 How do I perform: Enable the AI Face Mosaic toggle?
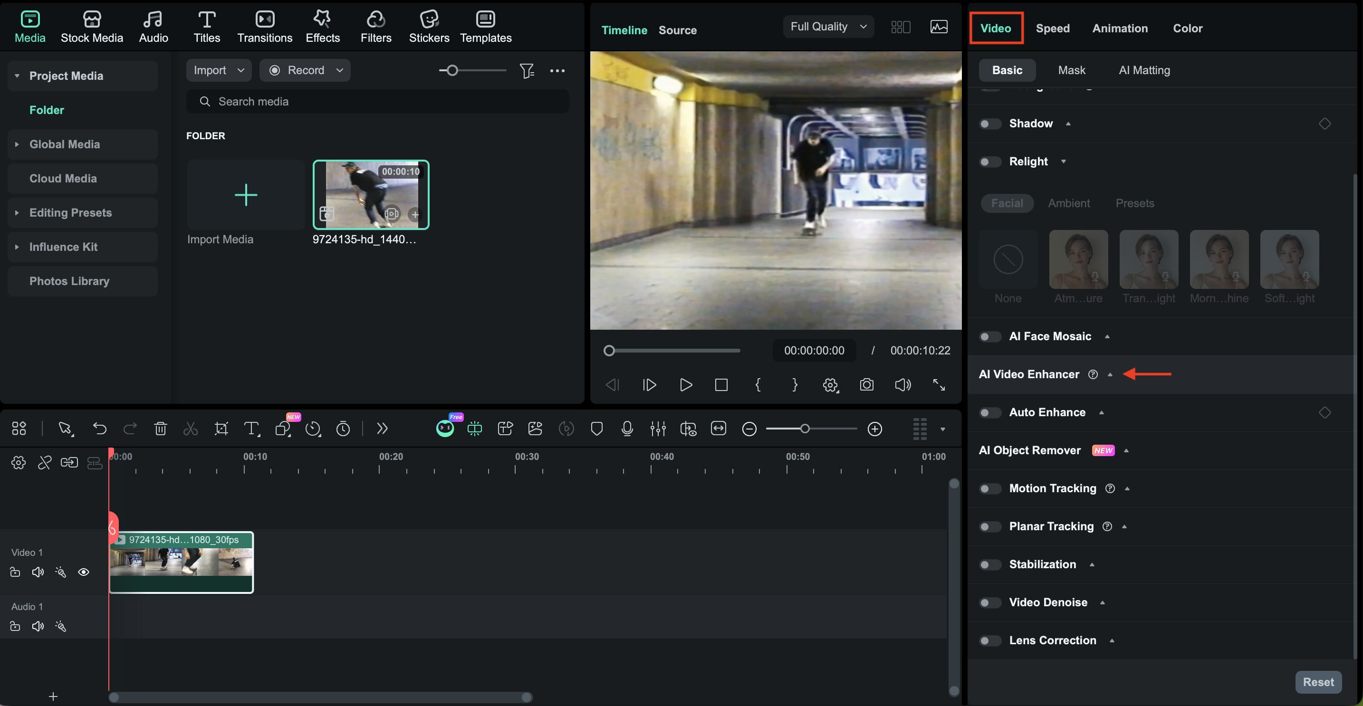(989, 336)
